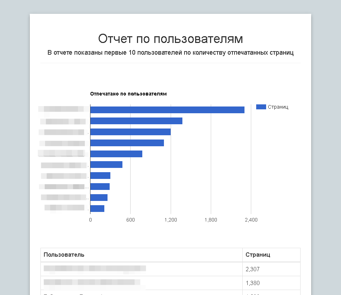Screen dimensions: 341x295
Task: Select the shortest bar at chart bottom
Action: coord(97,209)
